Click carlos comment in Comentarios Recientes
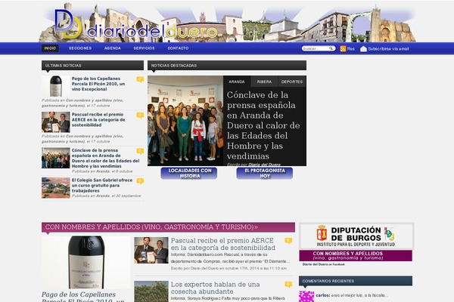This screenshot has height=302, width=454. point(352,295)
